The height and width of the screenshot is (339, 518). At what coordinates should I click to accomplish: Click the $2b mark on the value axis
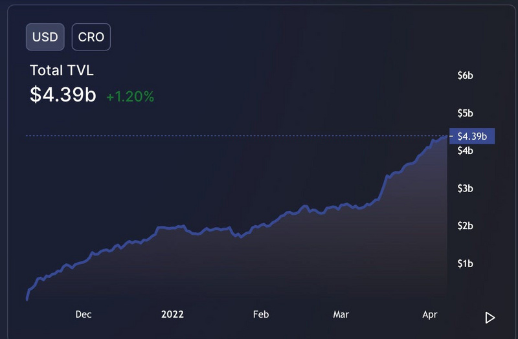(465, 226)
